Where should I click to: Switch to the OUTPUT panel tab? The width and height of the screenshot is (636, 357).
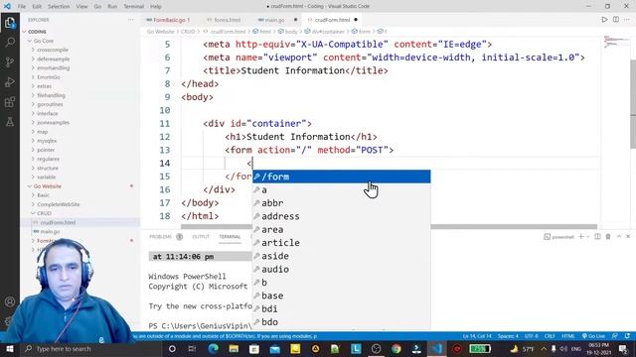pos(201,236)
